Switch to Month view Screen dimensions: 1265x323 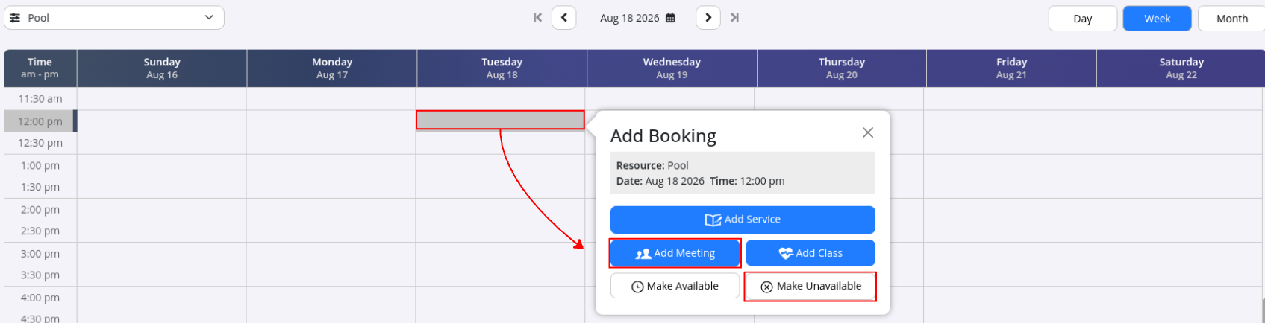click(x=1231, y=19)
